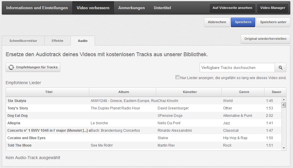Select the track 'Dog Eat Dog'
This screenshot has width=293, height=168.
(x=18, y=116)
